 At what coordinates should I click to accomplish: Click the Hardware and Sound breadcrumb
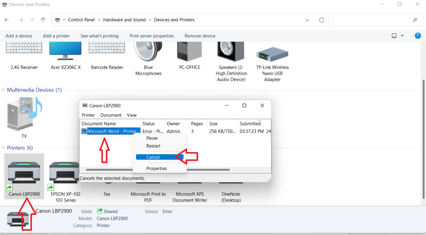pyautogui.click(x=124, y=20)
